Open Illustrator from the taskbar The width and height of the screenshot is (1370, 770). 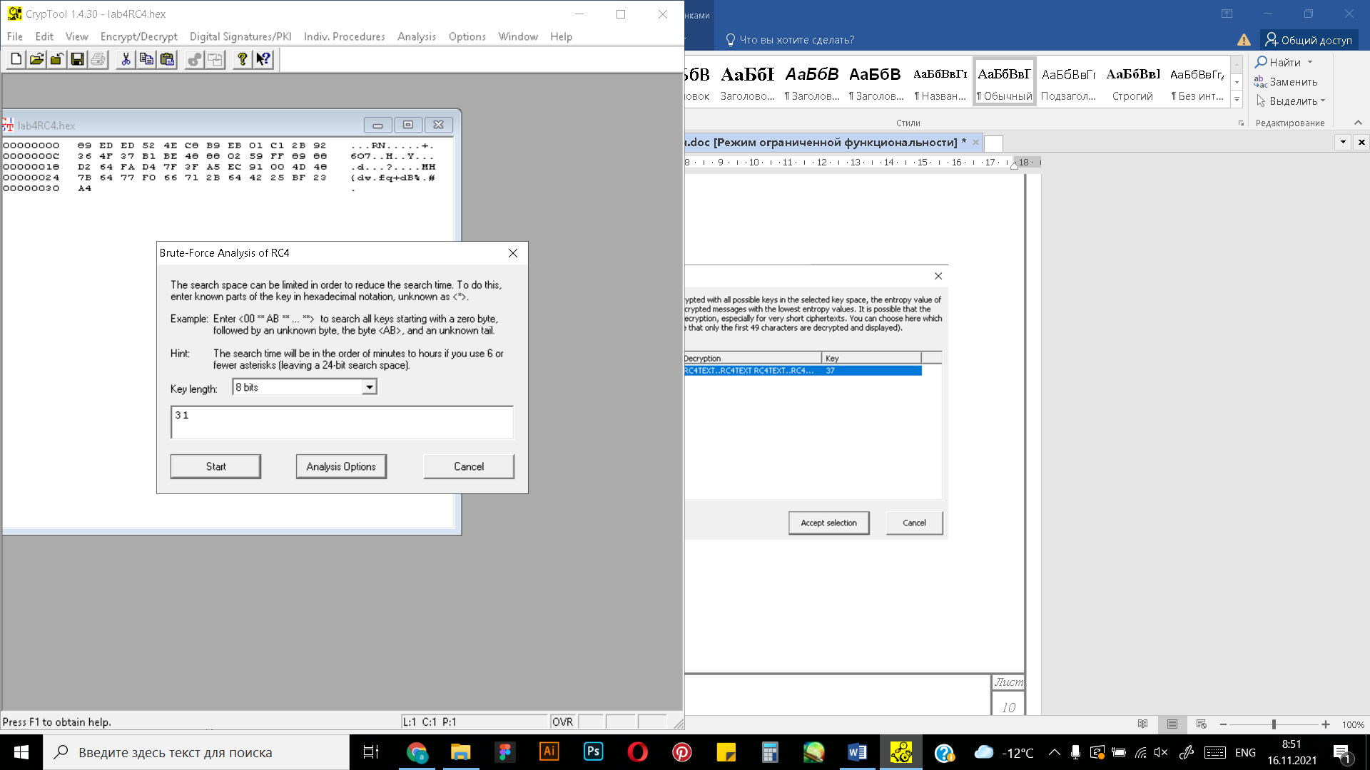click(x=549, y=752)
